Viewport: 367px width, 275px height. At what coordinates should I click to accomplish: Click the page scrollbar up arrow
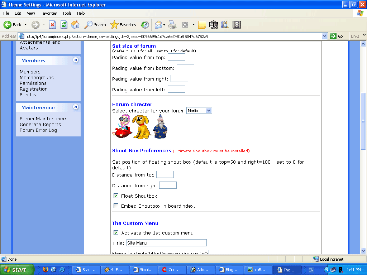pyautogui.click(x=363, y=44)
